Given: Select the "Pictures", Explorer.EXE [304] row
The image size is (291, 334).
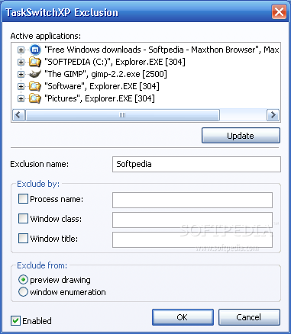Looking at the screenshot, I should (99, 98).
